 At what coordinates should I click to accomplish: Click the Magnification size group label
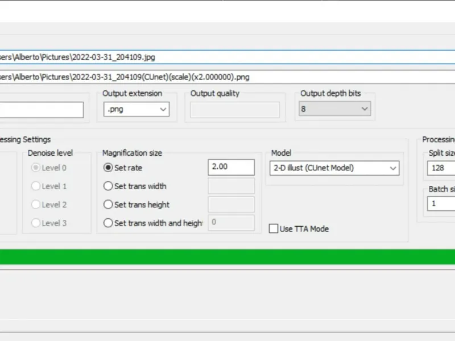[132, 153]
